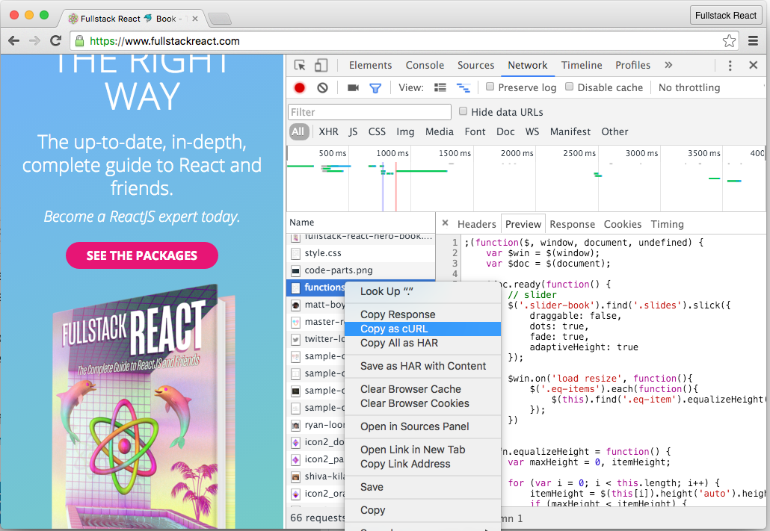Click the browser forward arrow
770x531 pixels.
point(34,41)
